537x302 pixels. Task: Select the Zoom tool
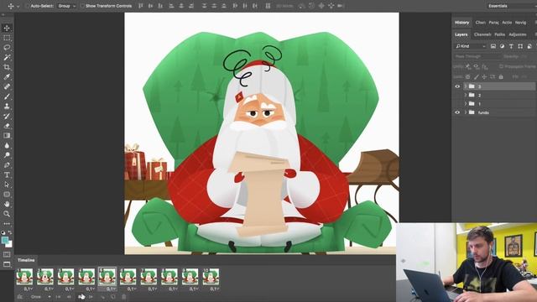point(7,214)
